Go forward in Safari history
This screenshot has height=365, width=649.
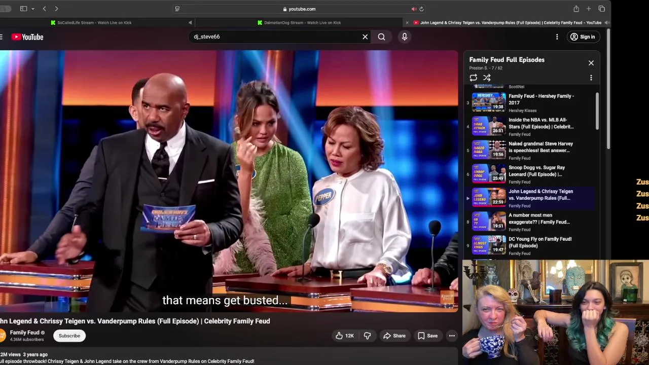tap(56, 9)
